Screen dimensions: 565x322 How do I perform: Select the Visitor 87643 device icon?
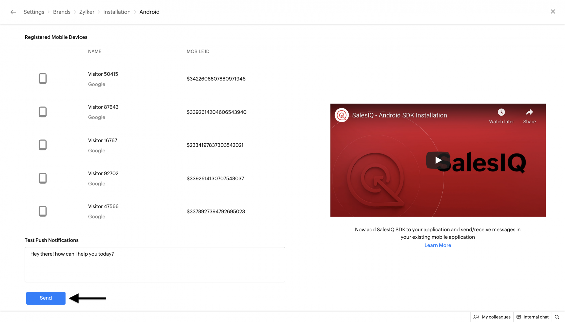coord(43,112)
